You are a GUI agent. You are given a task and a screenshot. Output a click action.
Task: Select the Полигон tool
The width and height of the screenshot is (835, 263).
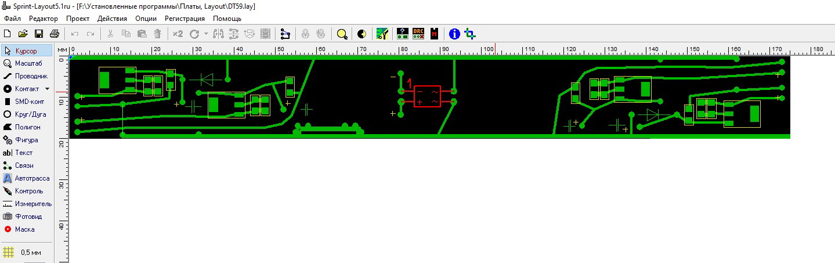(26, 127)
